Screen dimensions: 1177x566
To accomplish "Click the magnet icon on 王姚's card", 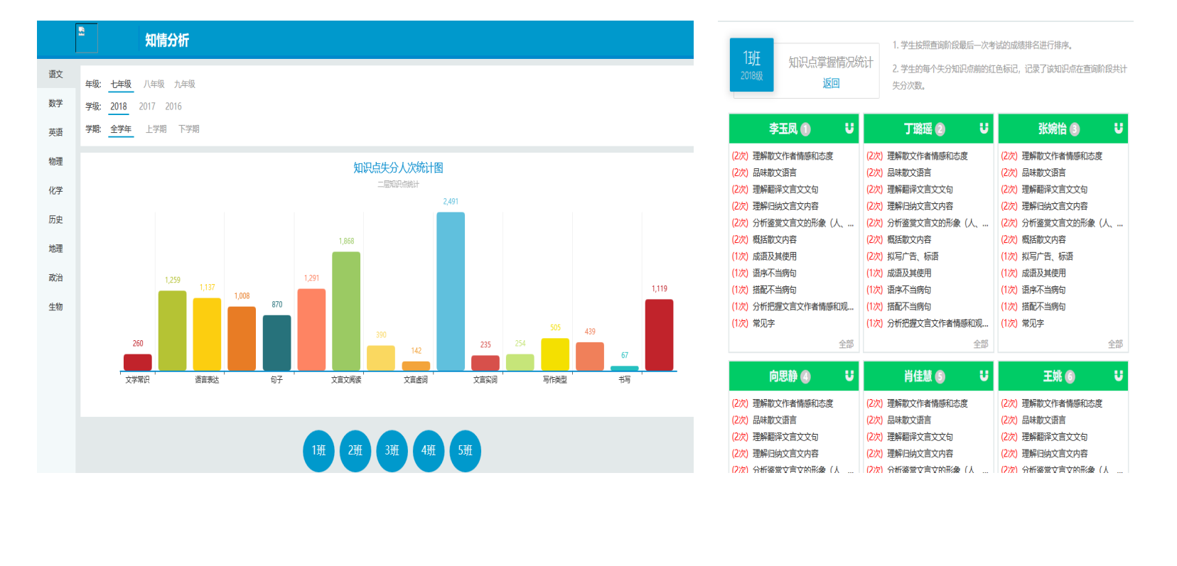I will 1119,376.
